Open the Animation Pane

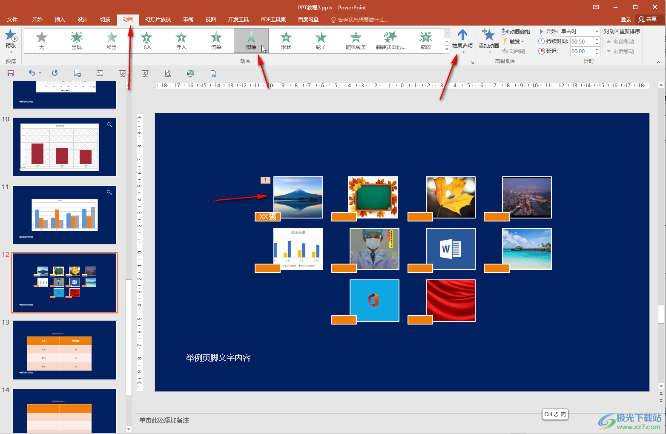point(516,32)
